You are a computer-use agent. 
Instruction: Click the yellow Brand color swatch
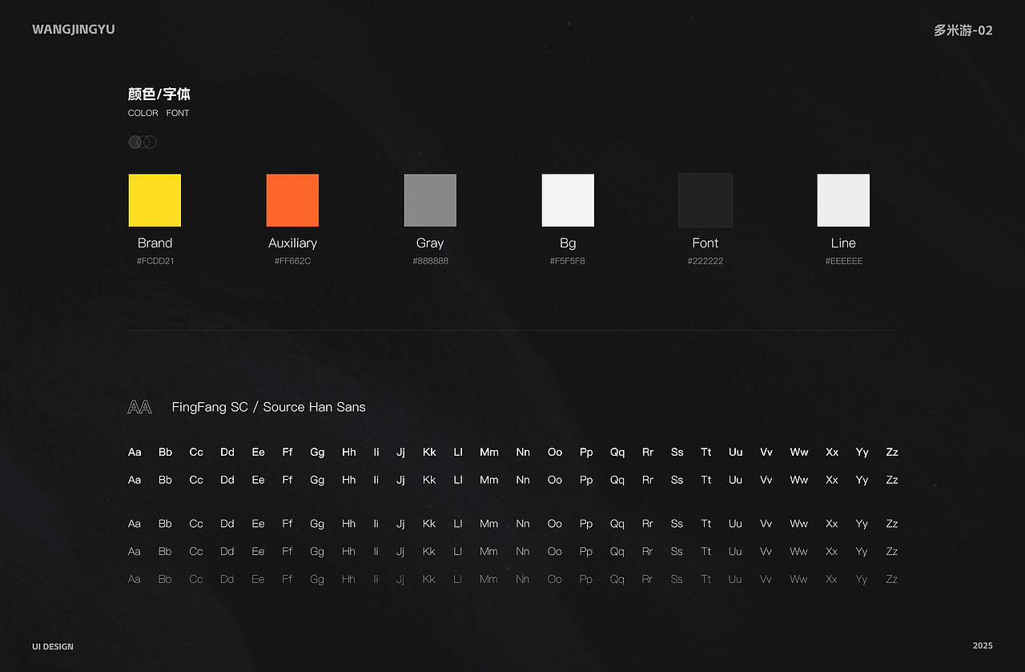tap(155, 200)
